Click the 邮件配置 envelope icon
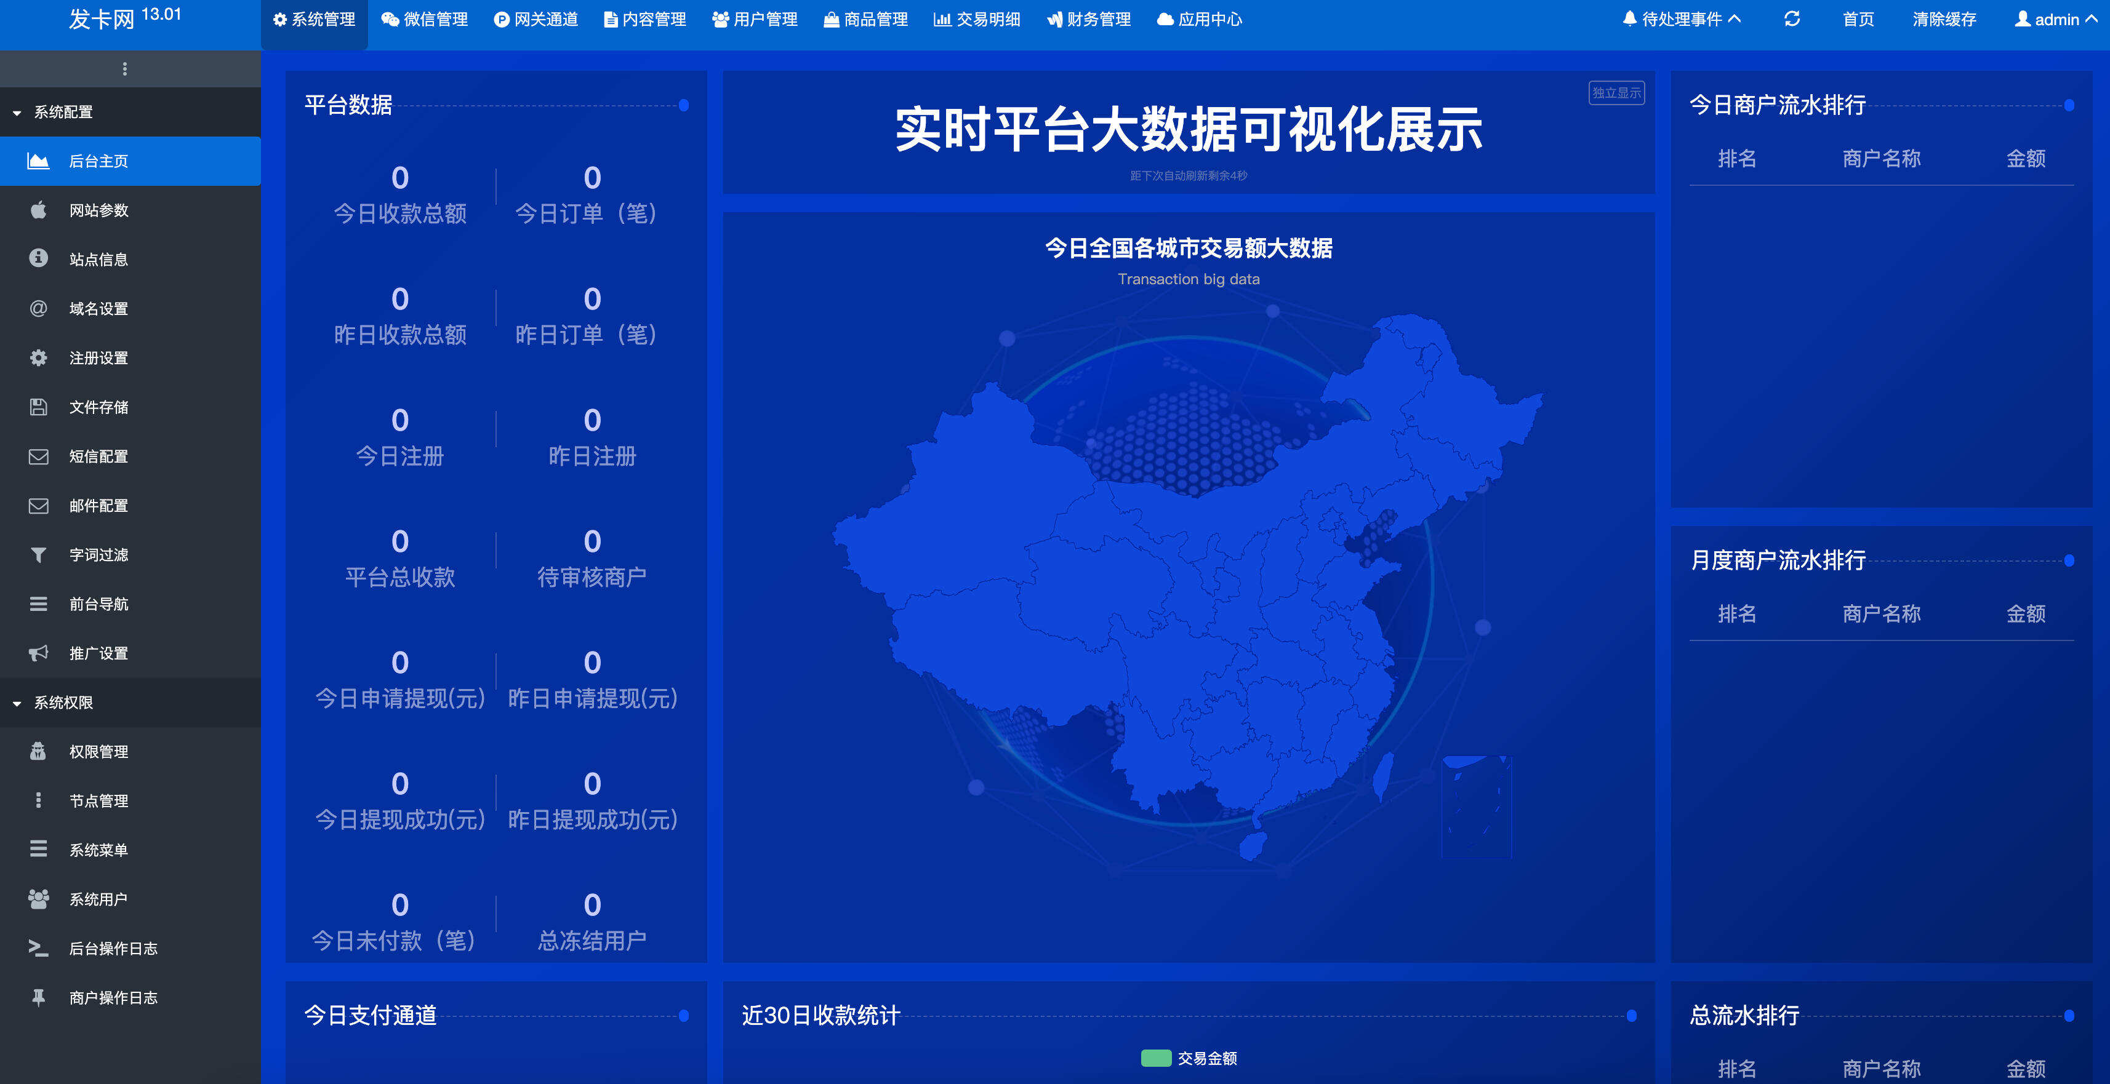Screen dimensions: 2110x1084 tap(39, 506)
